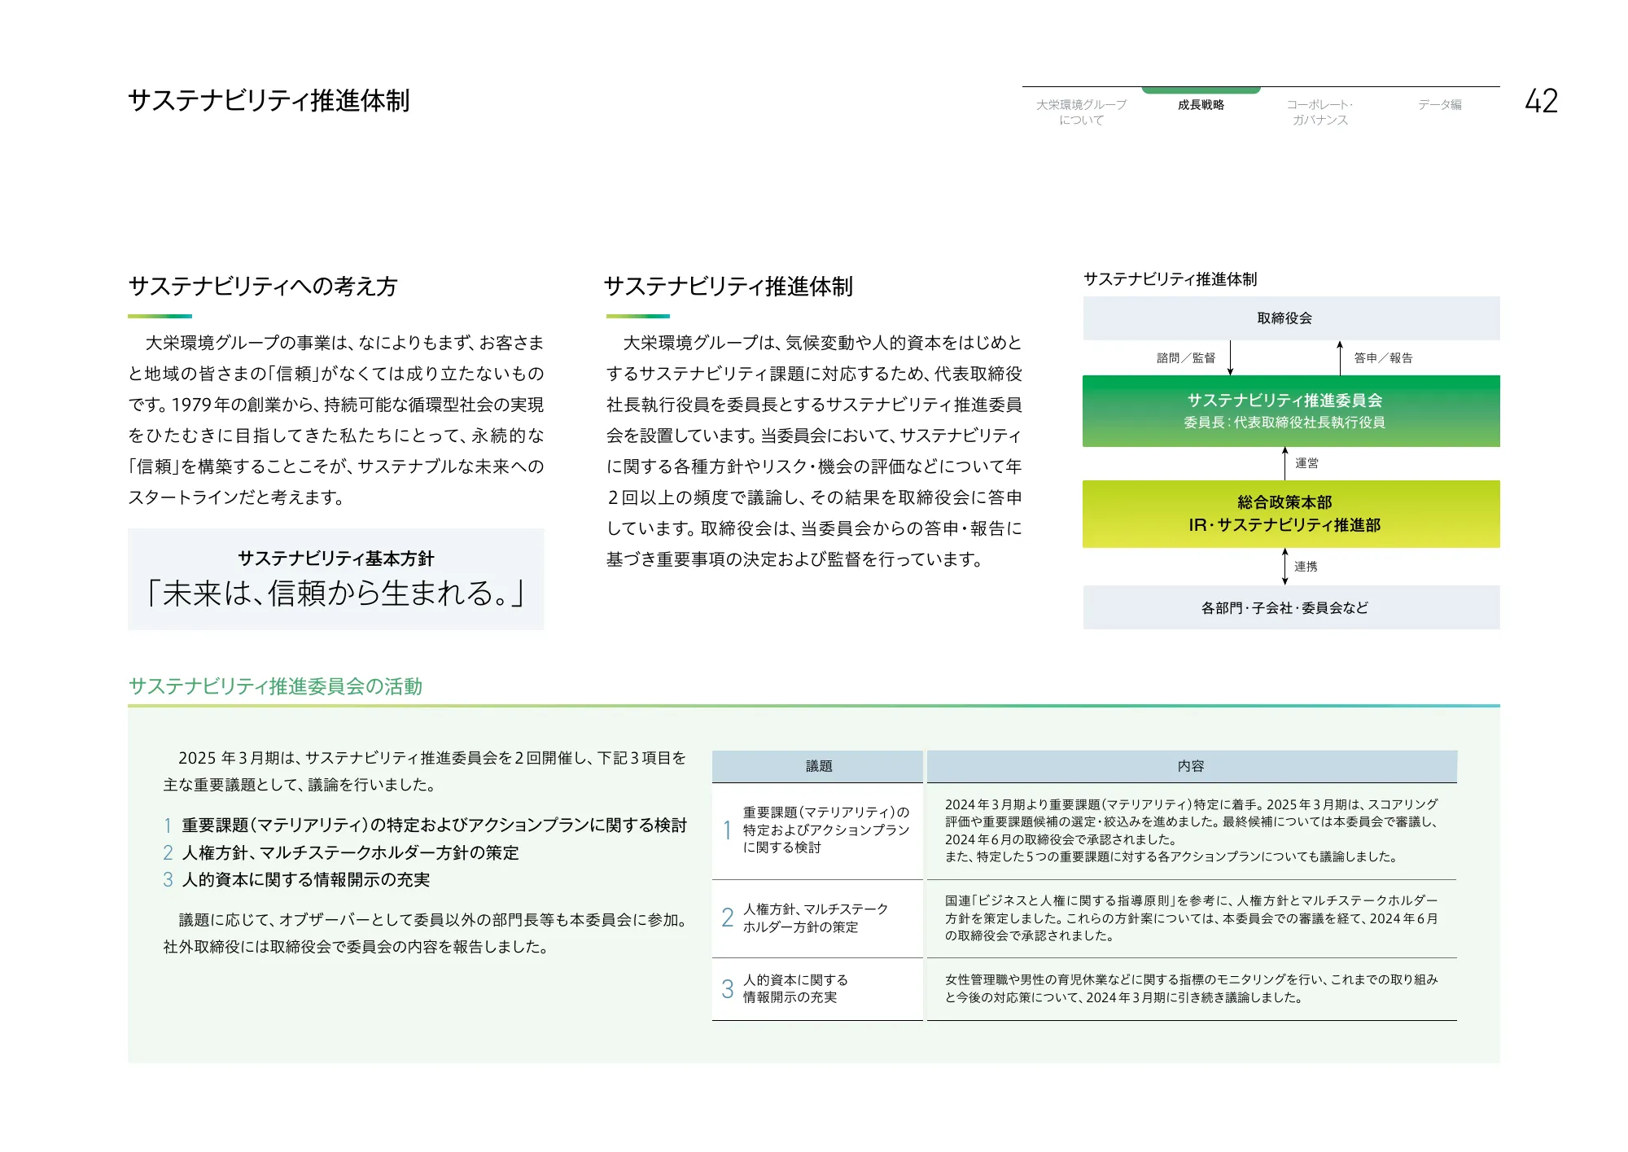Open 大栄環境グループについて section
This screenshot has width=1628, height=1152.
(x=1081, y=112)
